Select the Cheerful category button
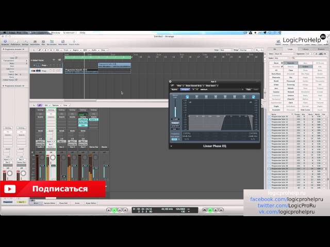This screenshot has height=247, width=330. [x=291, y=99]
